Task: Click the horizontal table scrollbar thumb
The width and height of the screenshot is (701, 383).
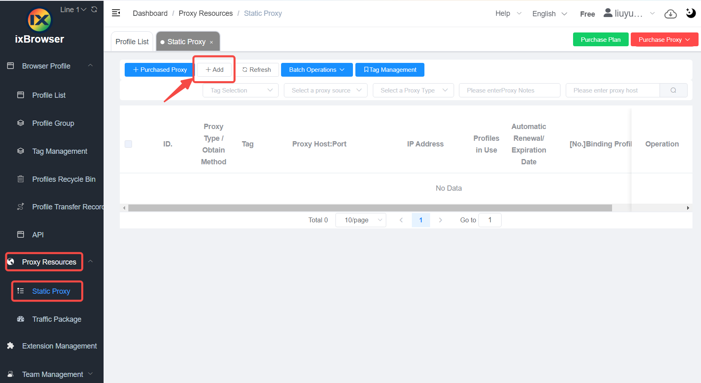Action: coord(370,208)
